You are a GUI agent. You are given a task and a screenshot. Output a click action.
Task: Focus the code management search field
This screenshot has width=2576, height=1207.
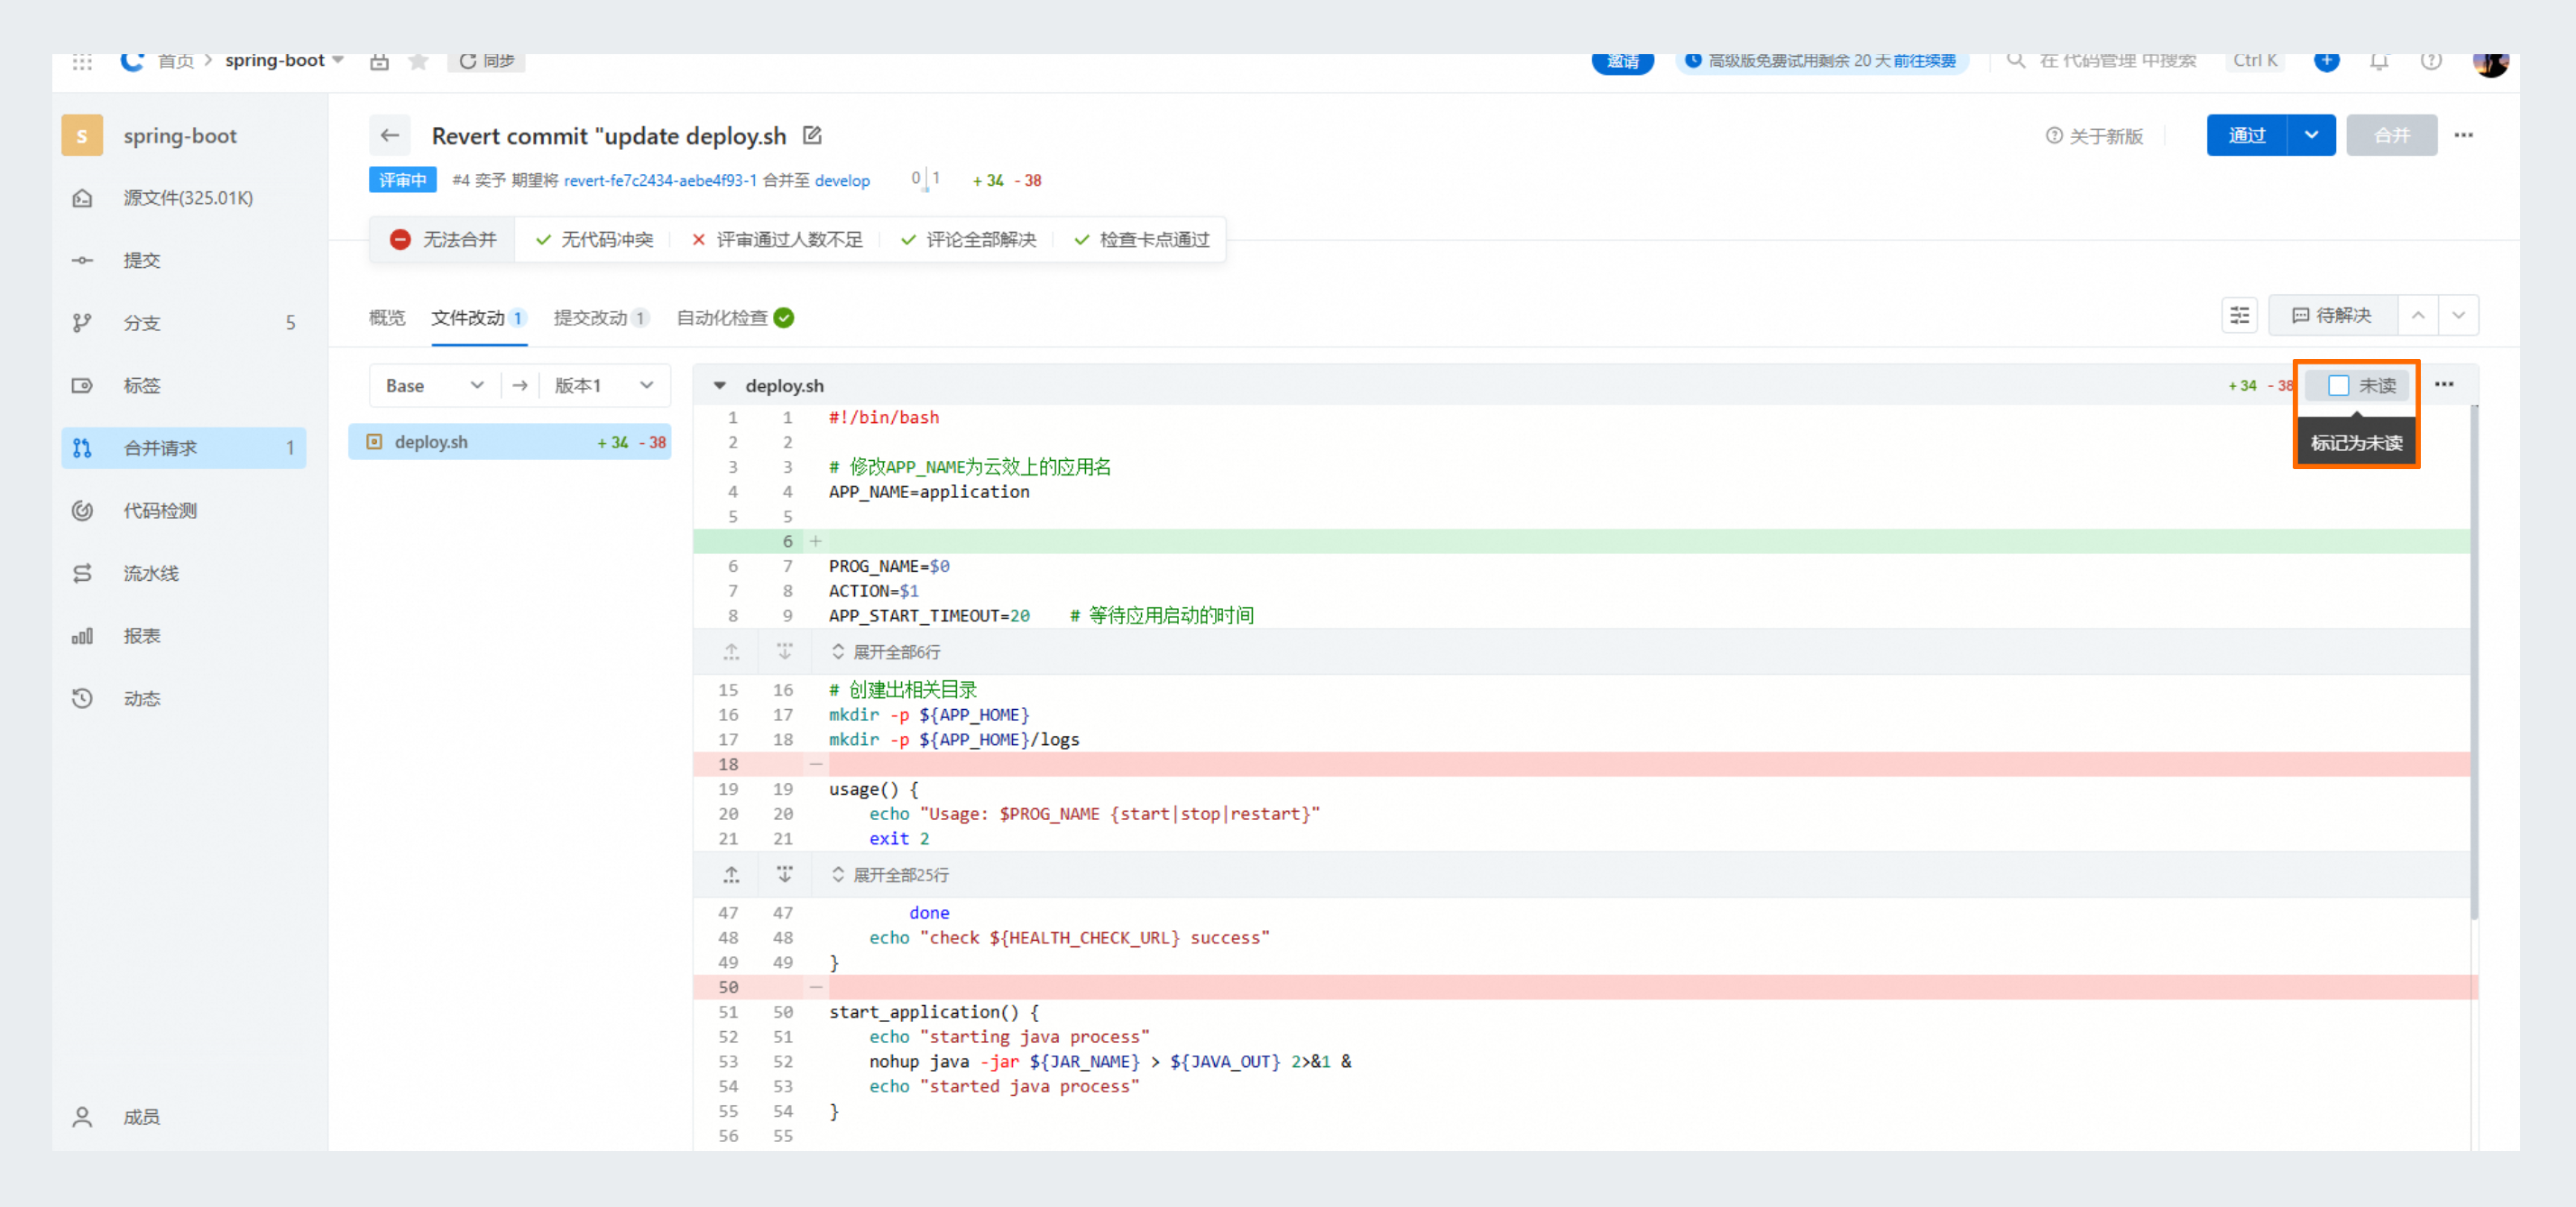2117,61
